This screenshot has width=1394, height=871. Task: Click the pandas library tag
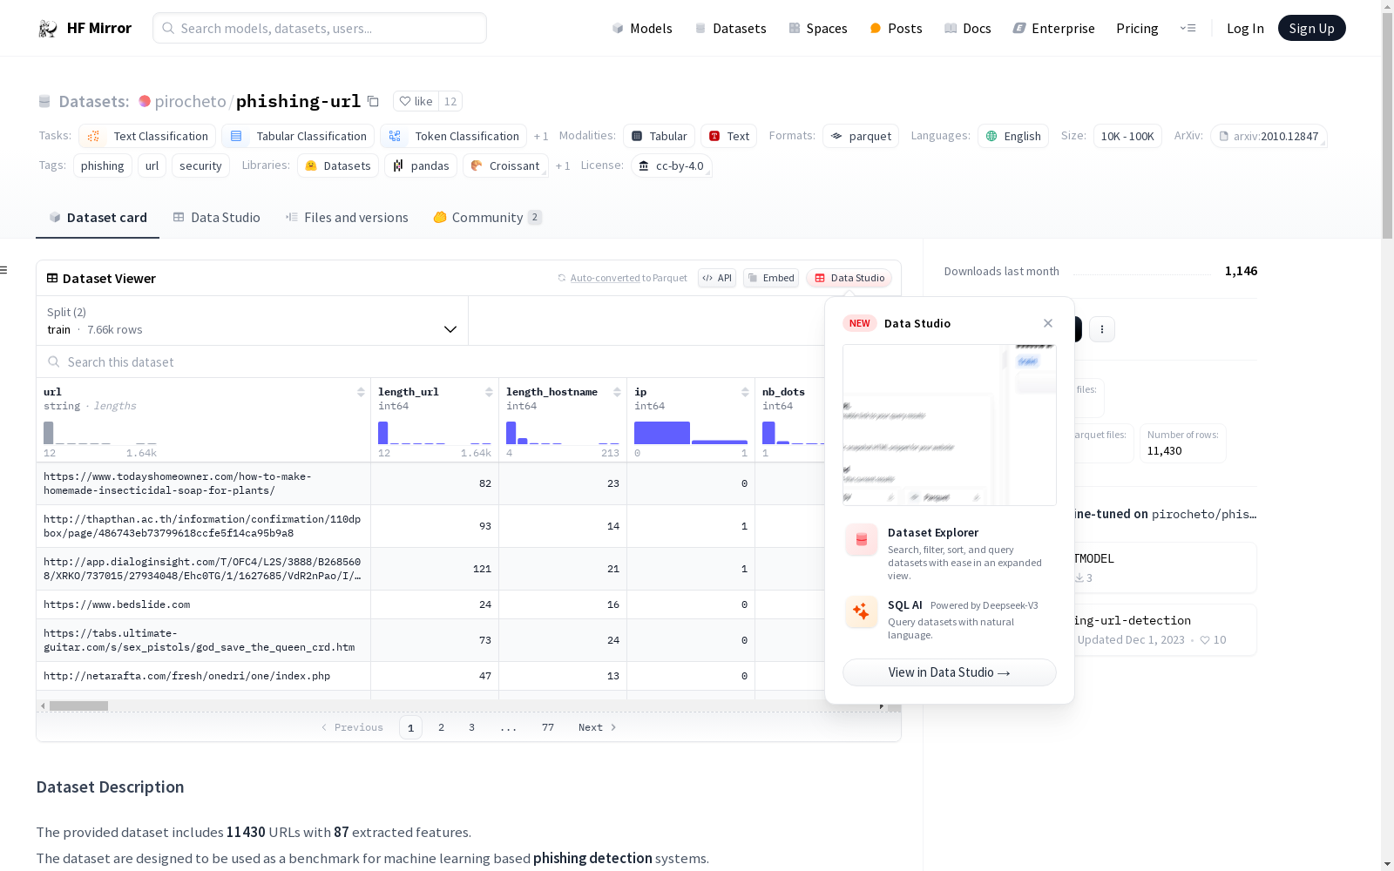point(421,165)
